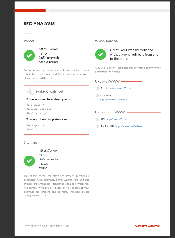Click 'To exclude directories from your site:' text
The image size is (175, 238).
50,99
